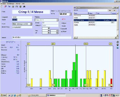Sort archive by the Datum column header
Image resolution: width=120 pixels, height=97 pixels.
point(92,13)
